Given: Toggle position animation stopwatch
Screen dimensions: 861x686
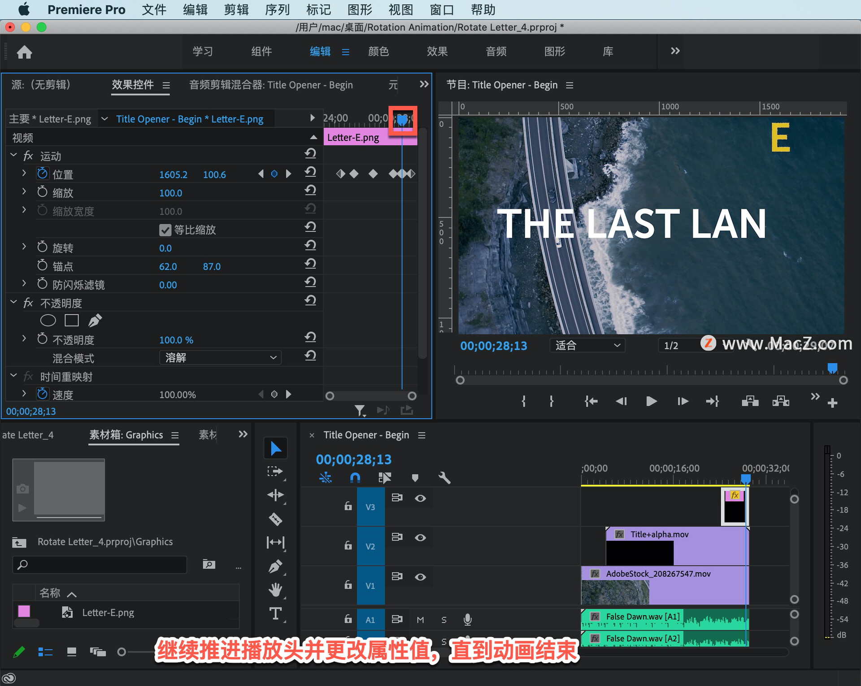Looking at the screenshot, I should pyautogui.click(x=43, y=174).
